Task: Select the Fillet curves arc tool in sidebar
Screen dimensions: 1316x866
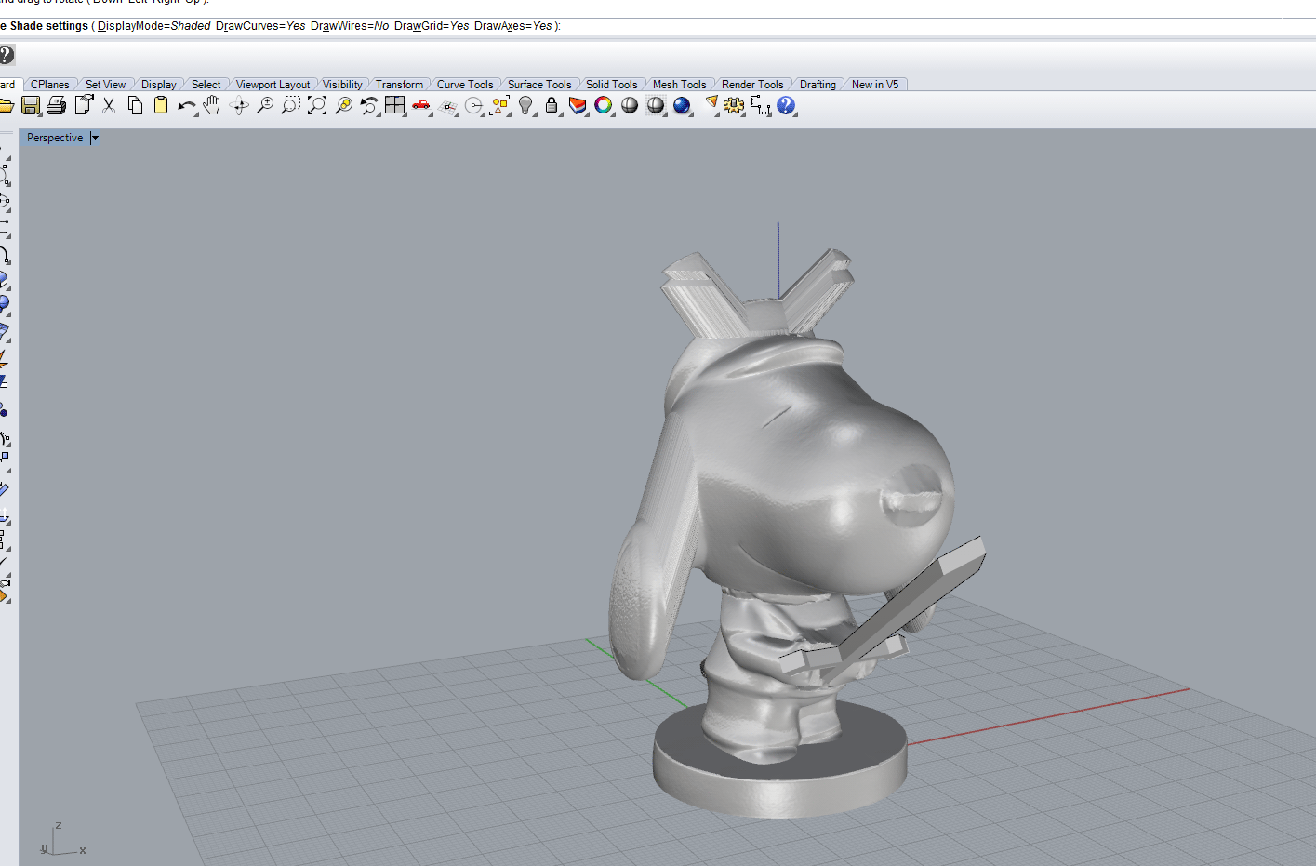Action: [5, 255]
